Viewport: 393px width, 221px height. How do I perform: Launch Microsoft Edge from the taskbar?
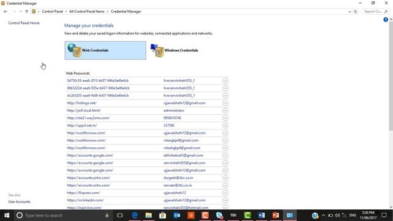point(134,215)
